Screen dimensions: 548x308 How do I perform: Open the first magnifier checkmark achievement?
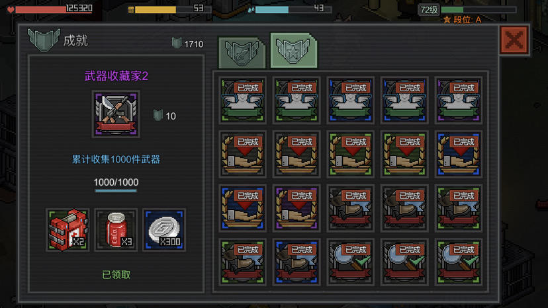351,262
